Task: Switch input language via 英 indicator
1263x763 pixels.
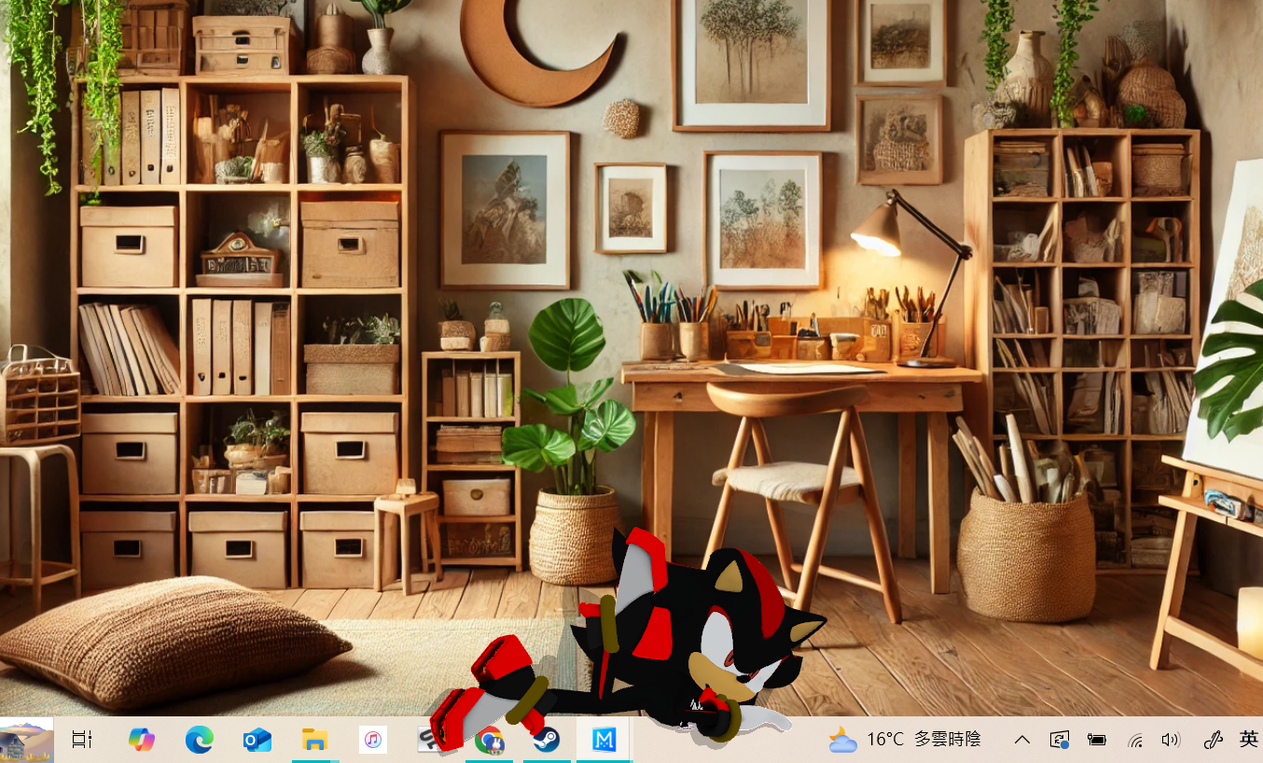Action: click(1249, 740)
